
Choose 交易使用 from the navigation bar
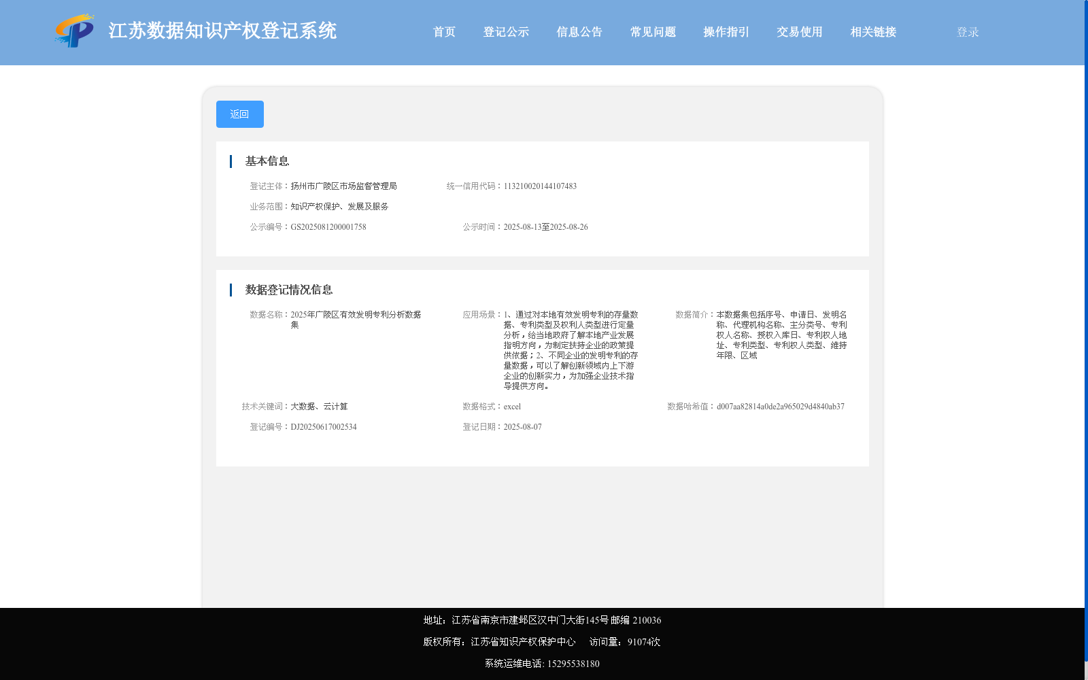point(800,32)
